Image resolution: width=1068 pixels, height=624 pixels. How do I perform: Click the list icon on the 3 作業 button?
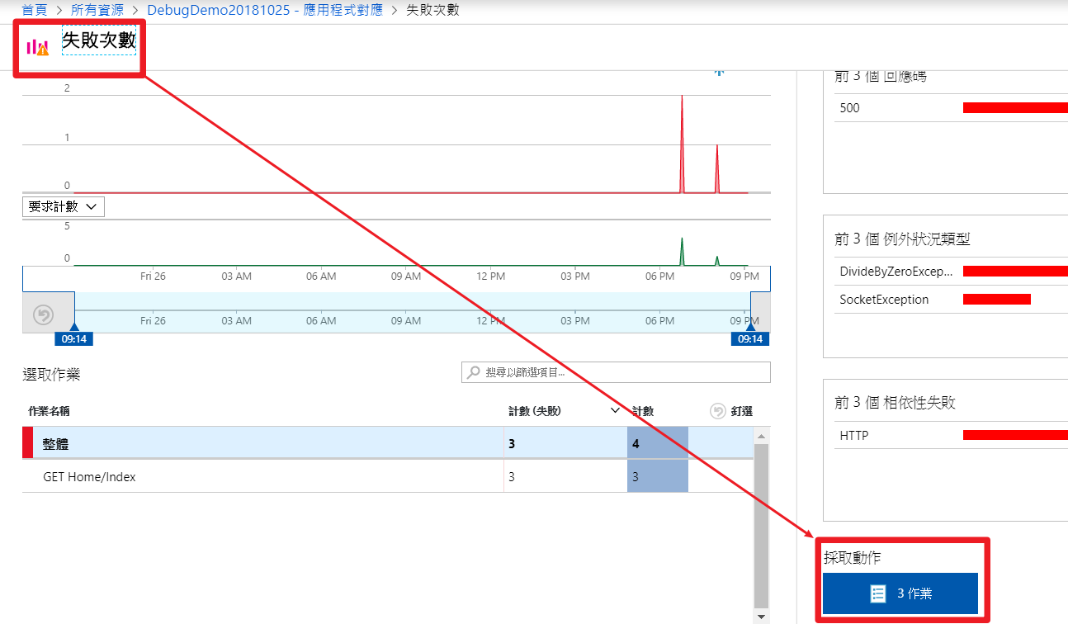(x=878, y=593)
